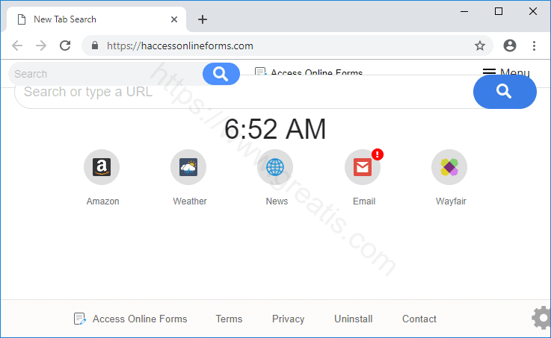
Task: Open the Email shortcut with alert badge
Action: point(363,167)
